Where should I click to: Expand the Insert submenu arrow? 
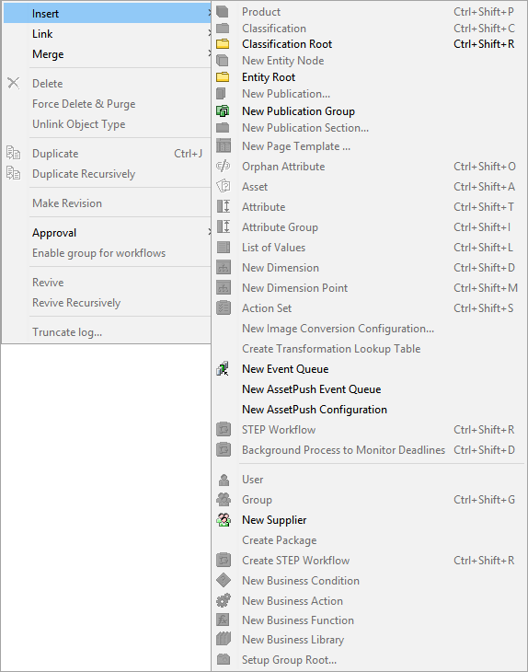coord(209,13)
